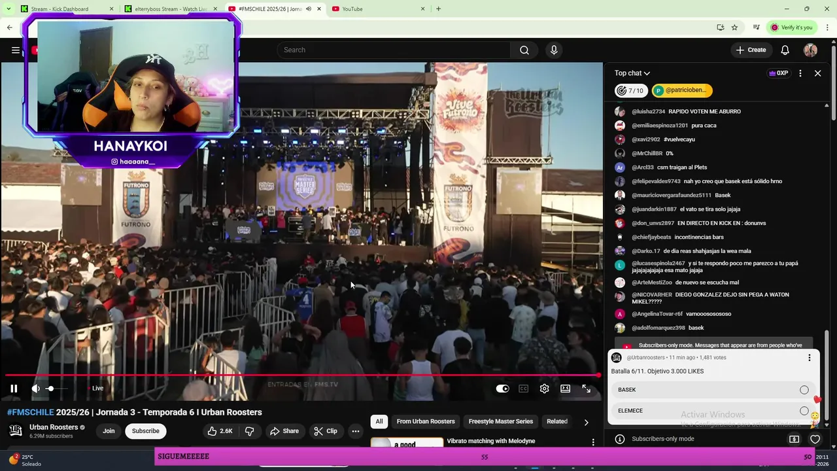
Task: Open weather widget 25°C Soleado
Action: (24, 460)
